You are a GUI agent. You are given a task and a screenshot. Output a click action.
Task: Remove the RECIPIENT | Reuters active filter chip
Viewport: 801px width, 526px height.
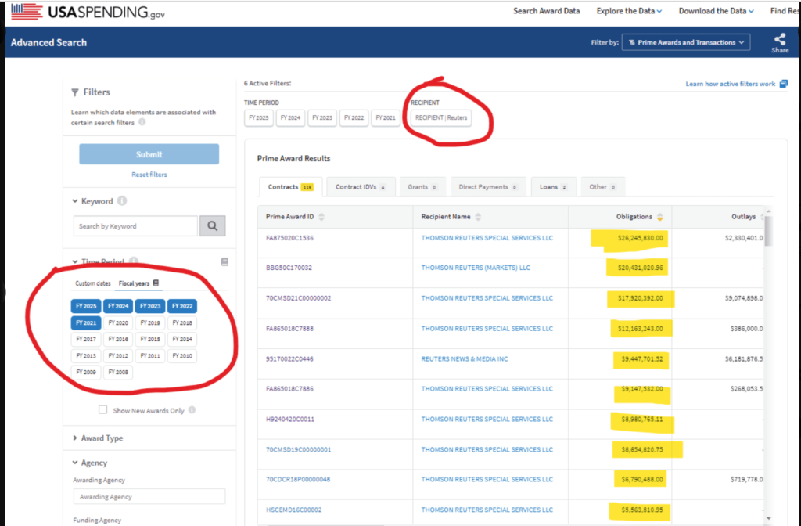point(441,117)
